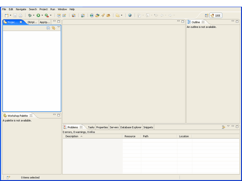Click the status bar fast view icon

8,178
